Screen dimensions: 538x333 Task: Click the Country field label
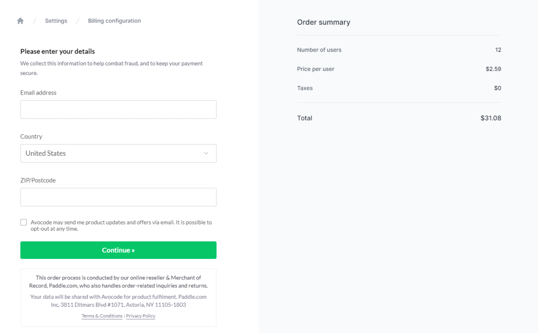coord(31,136)
